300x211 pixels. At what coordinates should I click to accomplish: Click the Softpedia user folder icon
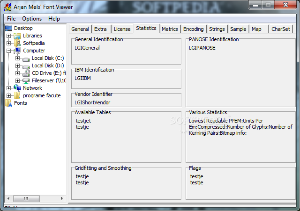pos(17,44)
